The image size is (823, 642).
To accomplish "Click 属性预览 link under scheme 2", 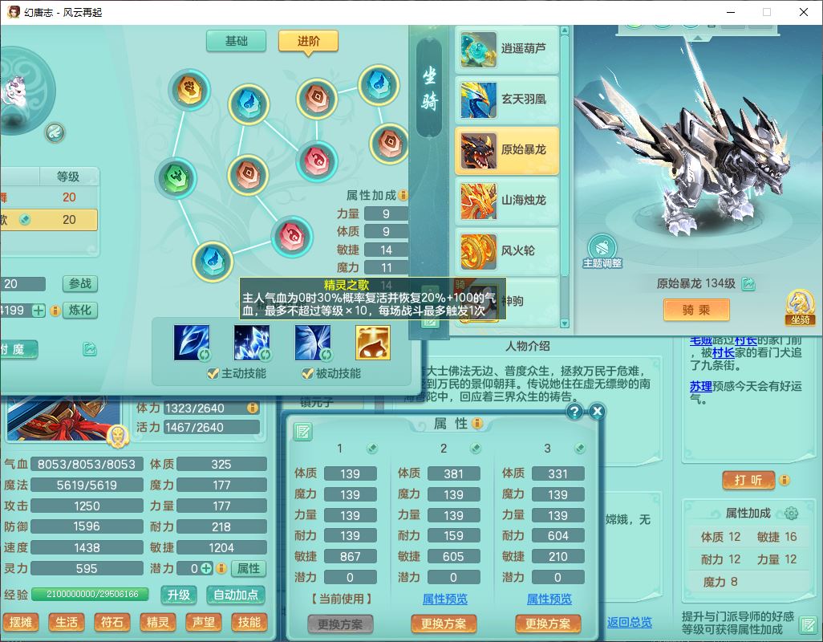I will 445,599.
